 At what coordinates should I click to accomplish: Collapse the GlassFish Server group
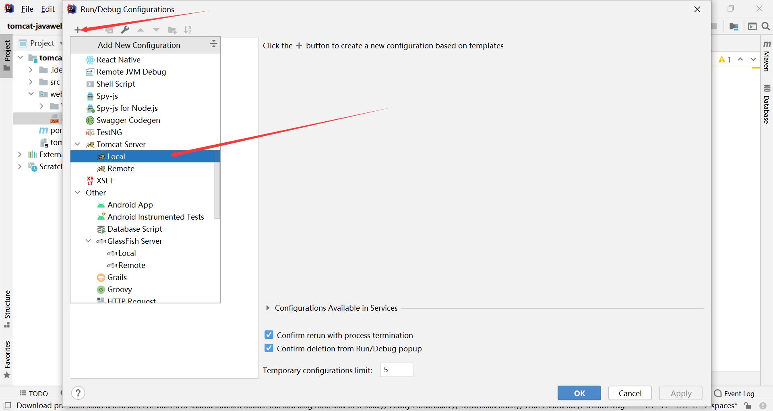click(89, 241)
